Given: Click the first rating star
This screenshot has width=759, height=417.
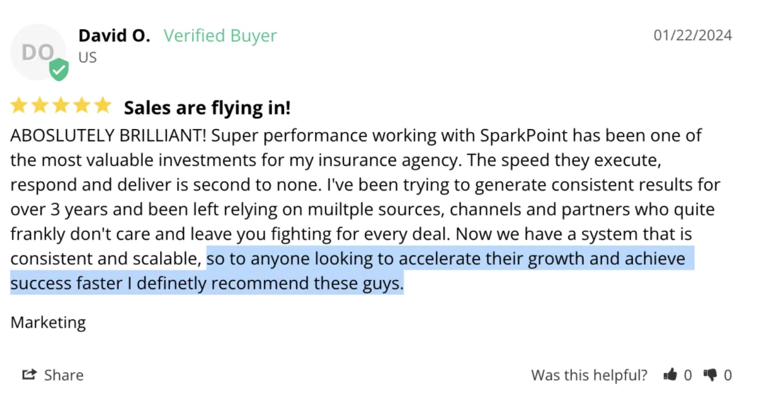Looking at the screenshot, I should 20,106.
